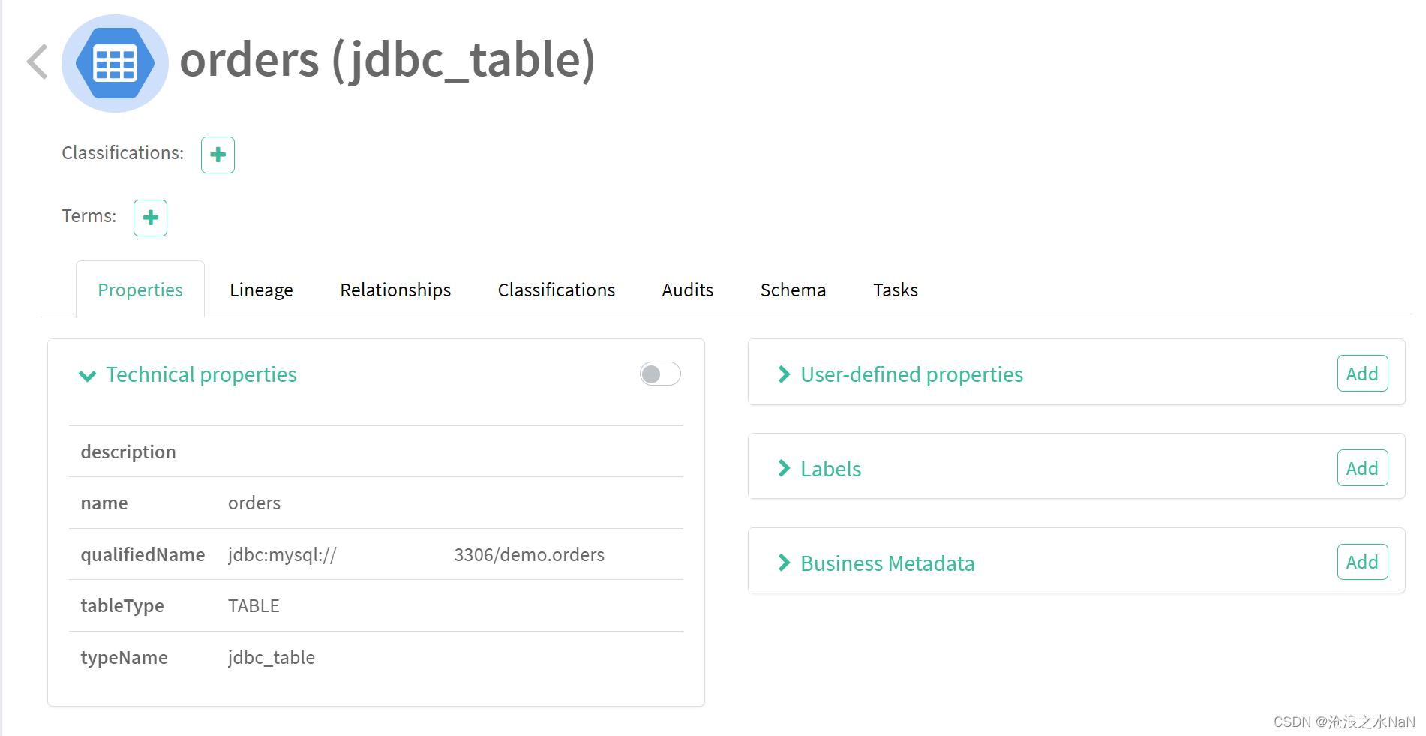Go to the Tasks tab
This screenshot has width=1426, height=736.
896,290
